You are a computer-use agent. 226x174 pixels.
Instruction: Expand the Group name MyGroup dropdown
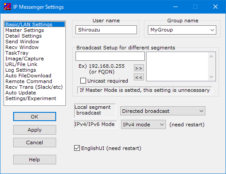coord(182,30)
